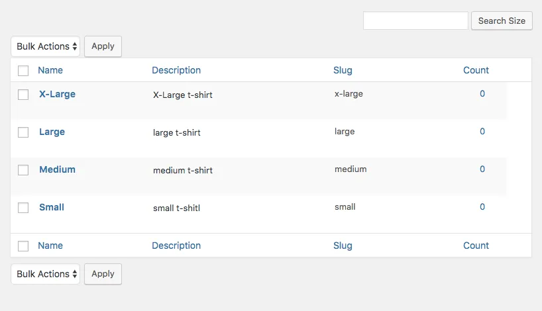Open the Medium size term

tap(57, 169)
